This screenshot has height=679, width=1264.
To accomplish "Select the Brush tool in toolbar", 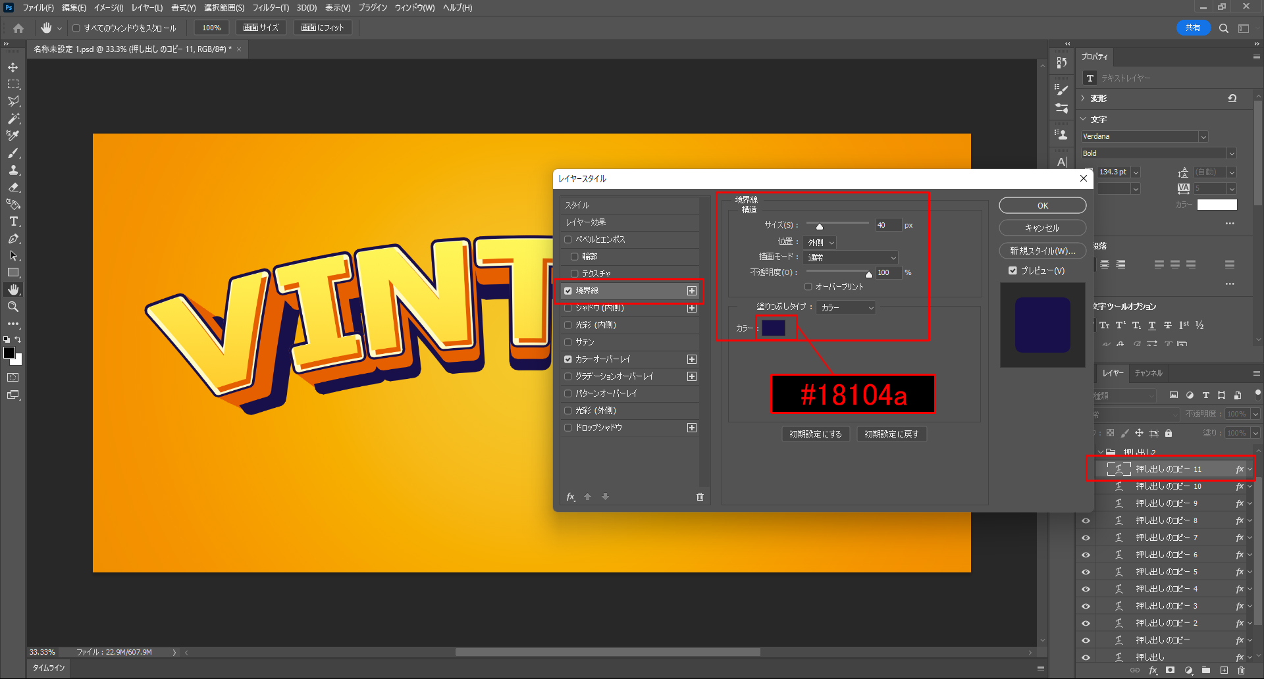I will (13, 153).
